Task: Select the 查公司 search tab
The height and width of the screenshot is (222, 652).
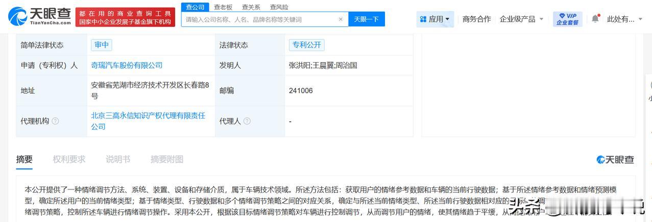Action: (195, 7)
